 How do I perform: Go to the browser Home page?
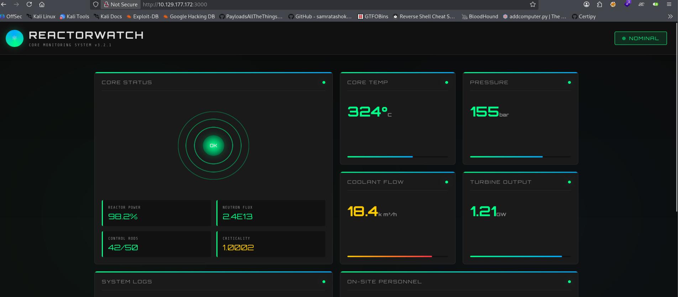42,4
